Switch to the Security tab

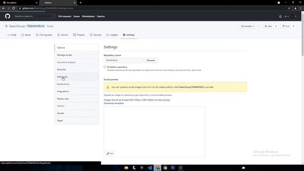tap(95, 35)
